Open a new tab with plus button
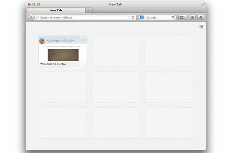The width and height of the screenshot is (230, 153). (89, 10)
